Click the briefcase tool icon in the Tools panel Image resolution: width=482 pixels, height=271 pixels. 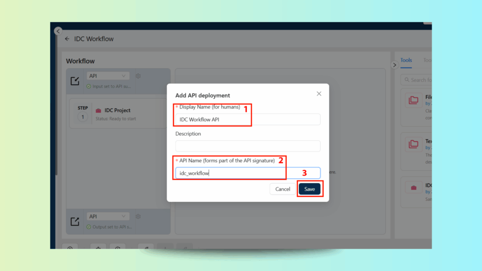tap(413, 188)
